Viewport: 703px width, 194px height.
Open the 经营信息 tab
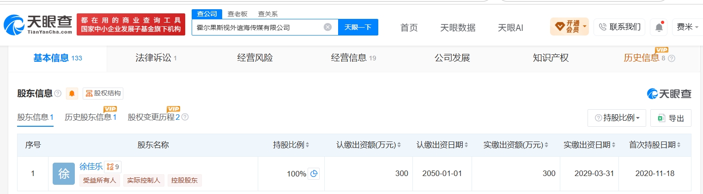(353, 58)
